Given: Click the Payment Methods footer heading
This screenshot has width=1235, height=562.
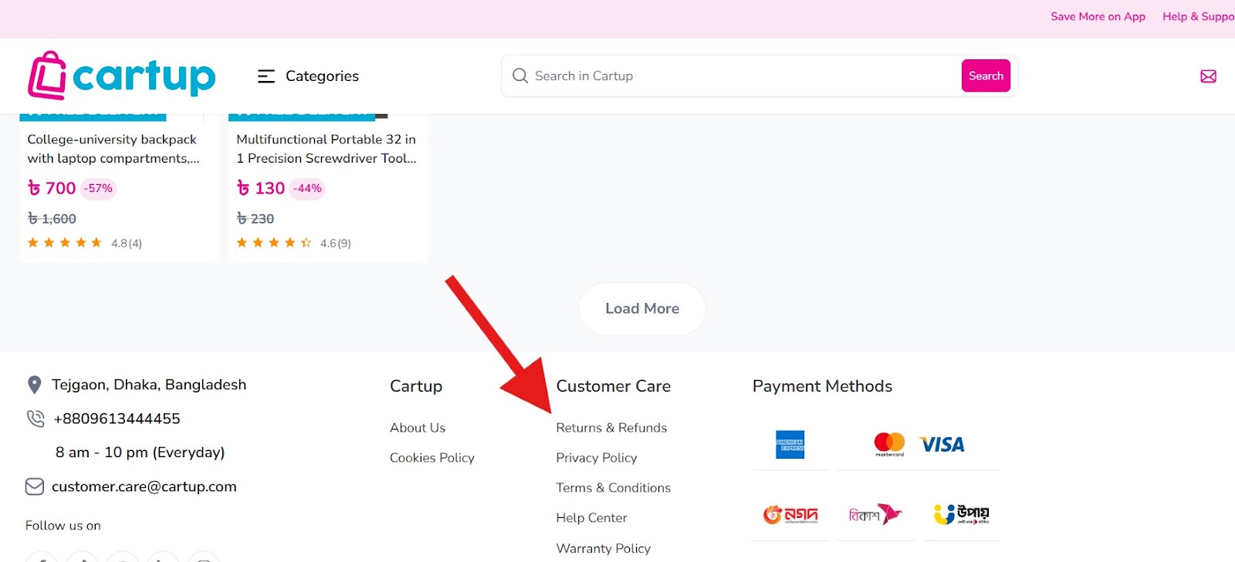Looking at the screenshot, I should tap(822, 386).
